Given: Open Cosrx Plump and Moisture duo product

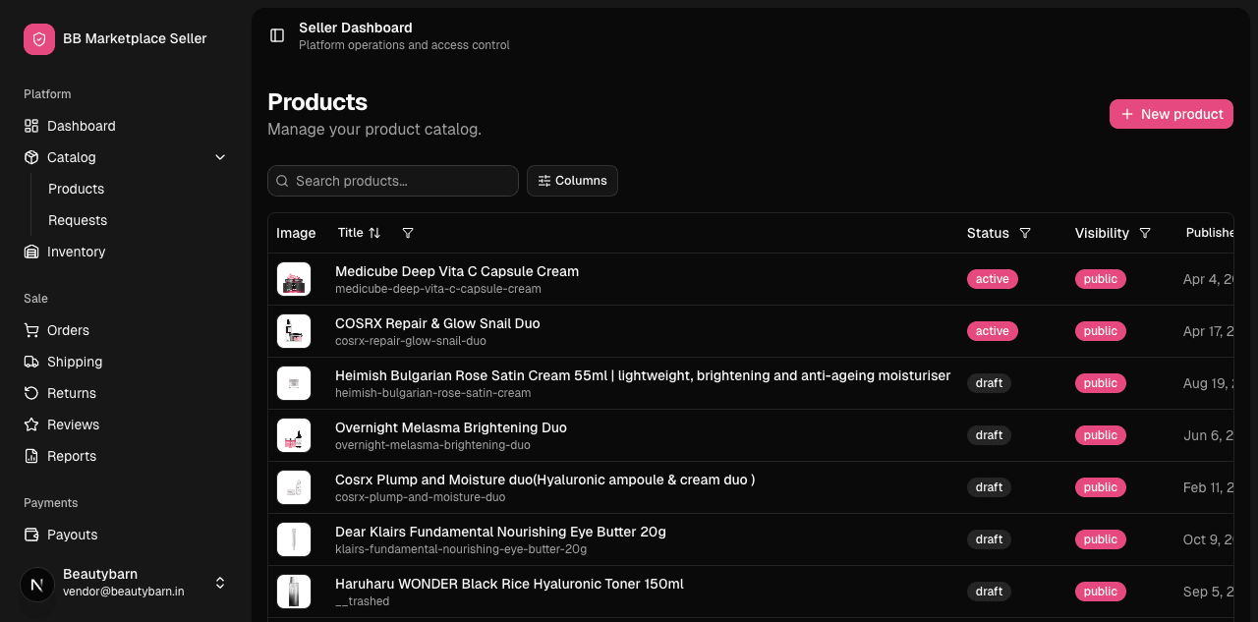Looking at the screenshot, I should coord(545,480).
